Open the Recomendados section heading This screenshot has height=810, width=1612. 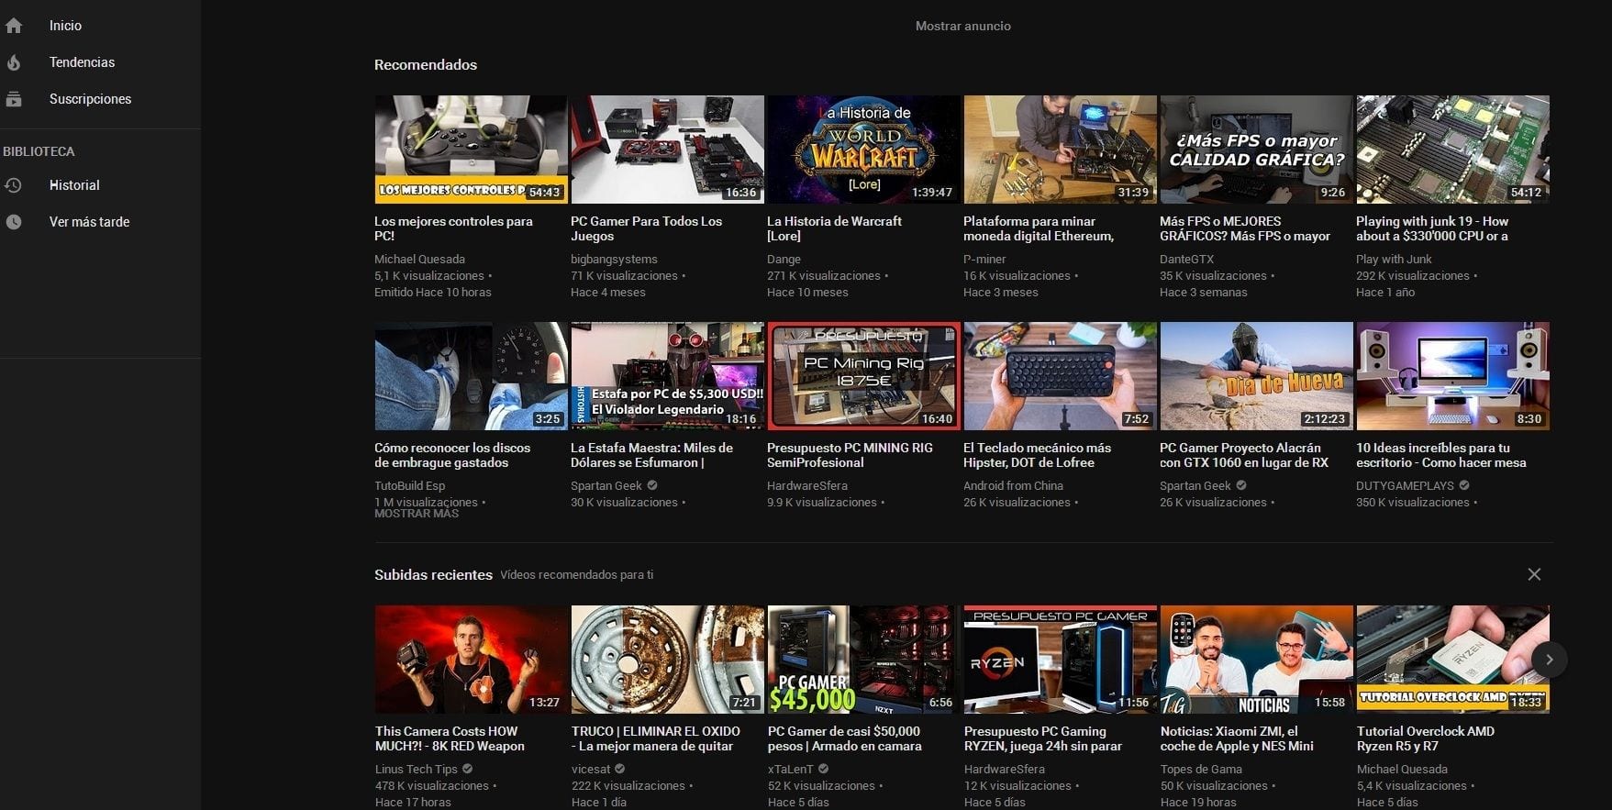point(426,64)
